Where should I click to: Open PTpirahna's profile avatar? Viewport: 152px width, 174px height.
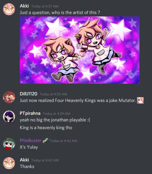coord(9,117)
